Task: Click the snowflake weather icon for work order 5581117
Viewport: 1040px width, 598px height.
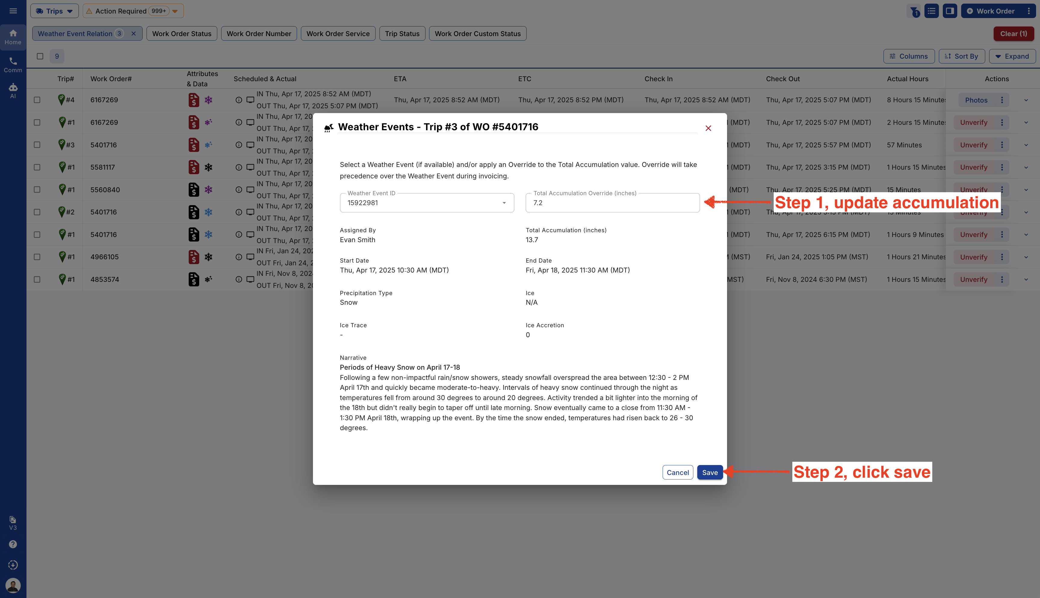Action: [209, 167]
